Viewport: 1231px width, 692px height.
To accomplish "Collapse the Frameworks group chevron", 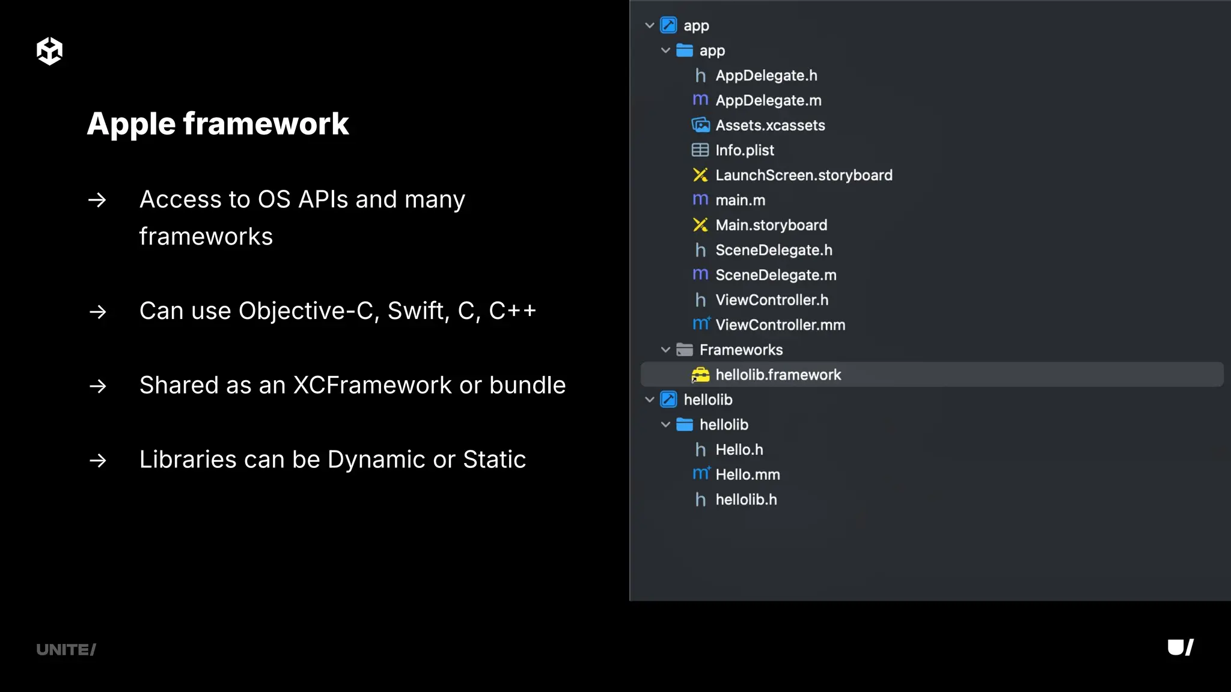I will 665,350.
